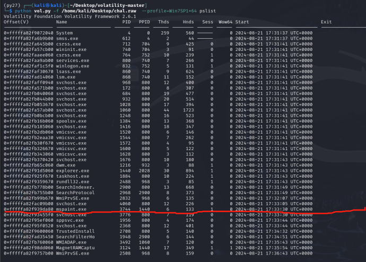Viewport: 366px width, 262px height.
Task: Click the Exit column header
Action: (x=326, y=22)
